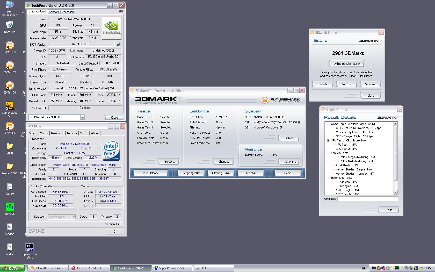
Task: Select GT3 - Canyon Flight result row
Action: pyautogui.click(x=354, y=136)
